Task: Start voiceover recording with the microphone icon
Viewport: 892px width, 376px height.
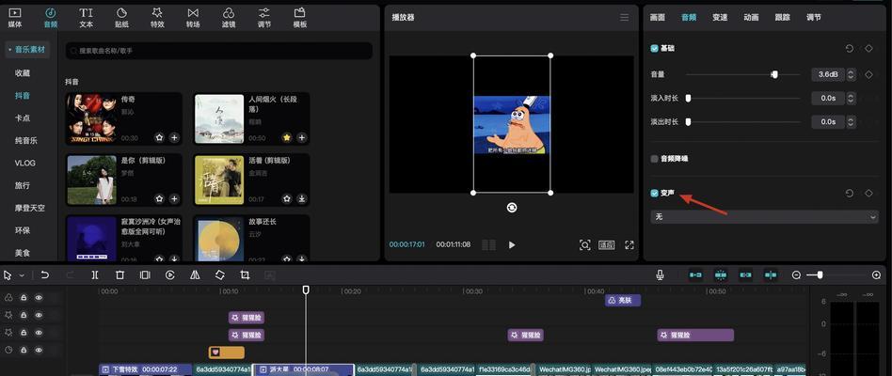Action: pos(660,274)
